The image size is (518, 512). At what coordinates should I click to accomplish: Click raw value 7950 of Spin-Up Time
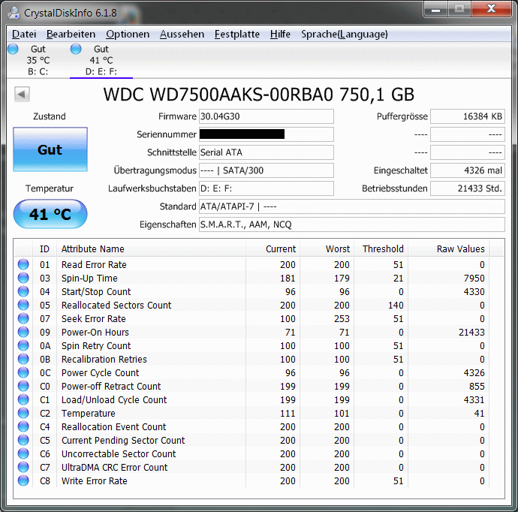click(474, 278)
